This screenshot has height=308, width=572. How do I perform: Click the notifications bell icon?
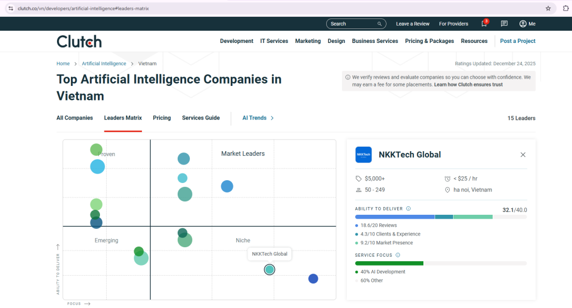click(x=484, y=24)
